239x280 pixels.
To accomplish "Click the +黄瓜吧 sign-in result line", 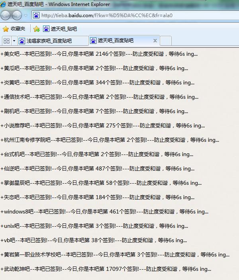I will click(x=94, y=68).
